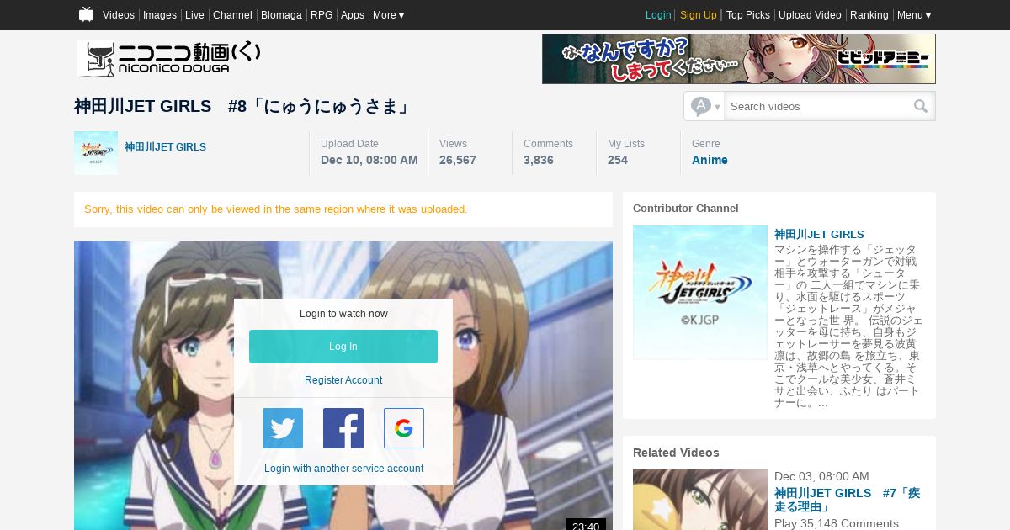Click the search magnifier icon
Viewport: 1010px width, 530px height.
pos(921,106)
